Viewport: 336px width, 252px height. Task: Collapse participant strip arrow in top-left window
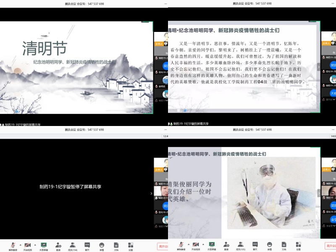(x=152, y=67)
